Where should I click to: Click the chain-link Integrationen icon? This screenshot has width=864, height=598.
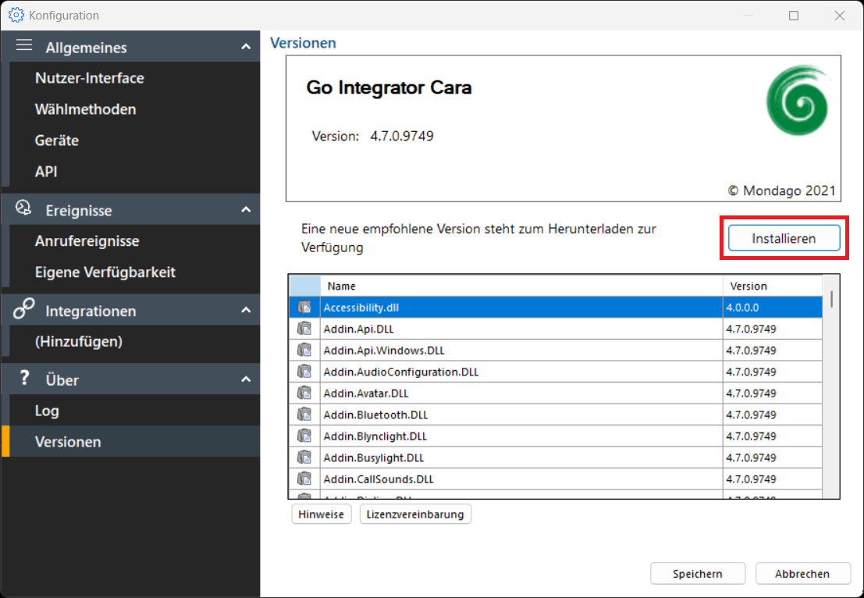pos(23,308)
